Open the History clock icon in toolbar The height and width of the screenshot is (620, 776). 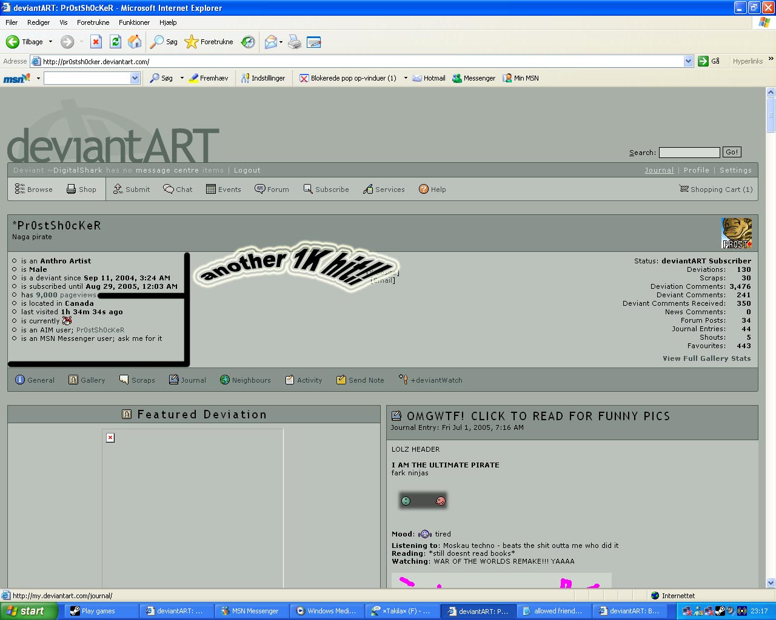point(248,42)
